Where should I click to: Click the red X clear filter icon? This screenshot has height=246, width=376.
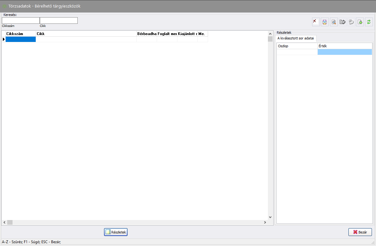tap(316, 22)
